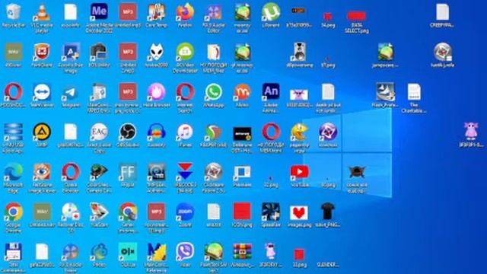This screenshot has height=274, width=487.
Task: Open the SpeedFan shortcut
Action: click(271, 212)
